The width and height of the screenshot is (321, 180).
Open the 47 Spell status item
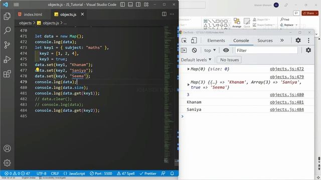click(x=126, y=173)
